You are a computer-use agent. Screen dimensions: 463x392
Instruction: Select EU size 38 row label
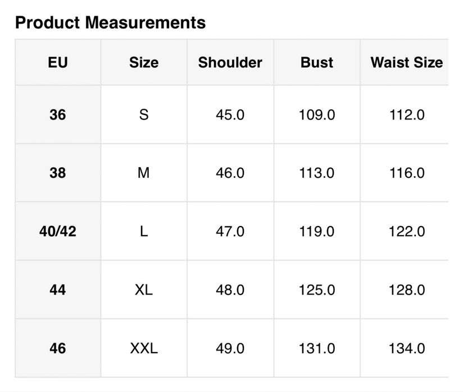click(x=57, y=173)
